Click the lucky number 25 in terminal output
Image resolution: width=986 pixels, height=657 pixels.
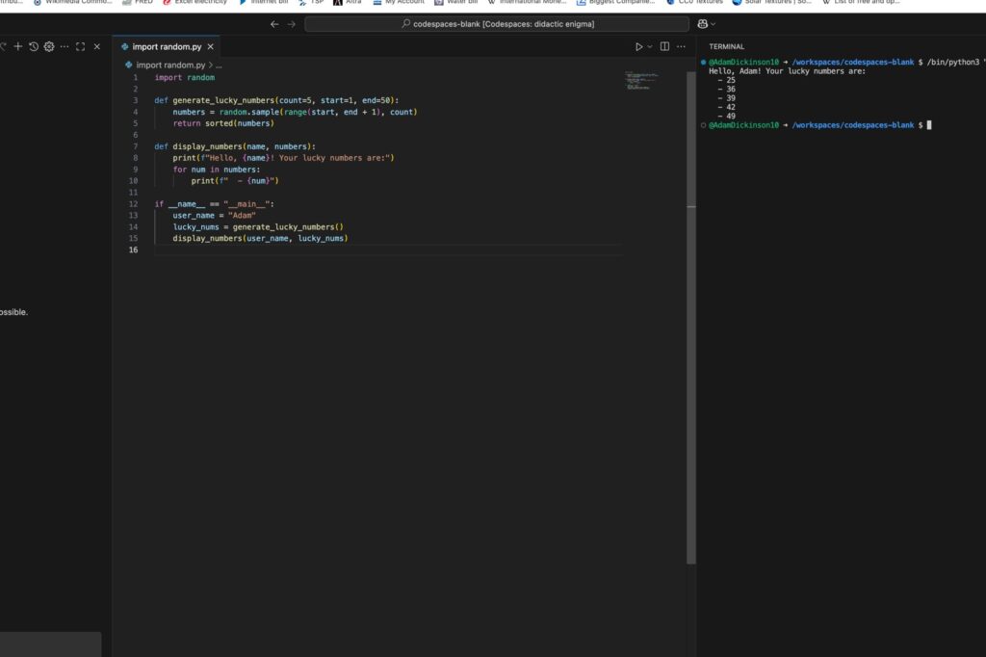click(731, 80)
